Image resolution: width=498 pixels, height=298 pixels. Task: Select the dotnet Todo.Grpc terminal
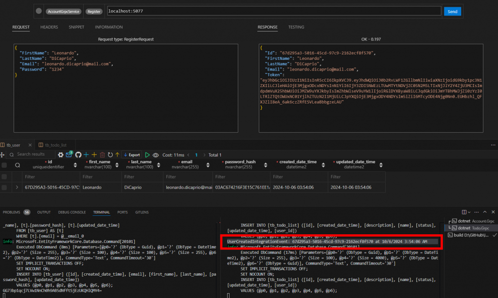[x=470, y=228]
